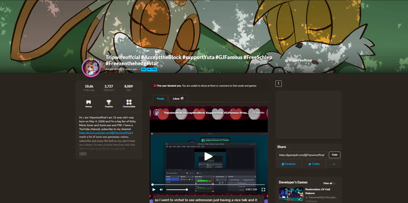Click the Twitter bird icon

(310, 164)
